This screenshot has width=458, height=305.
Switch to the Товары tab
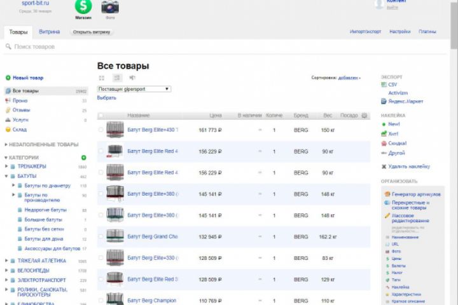pyautogui.click(x=18, y=32)
